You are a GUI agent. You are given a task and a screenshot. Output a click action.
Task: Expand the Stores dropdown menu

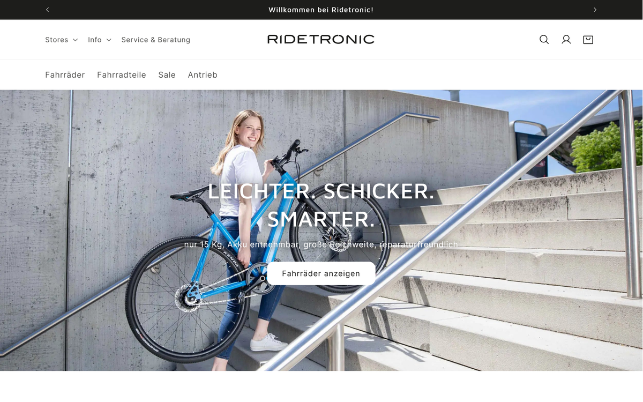point(61,40)
